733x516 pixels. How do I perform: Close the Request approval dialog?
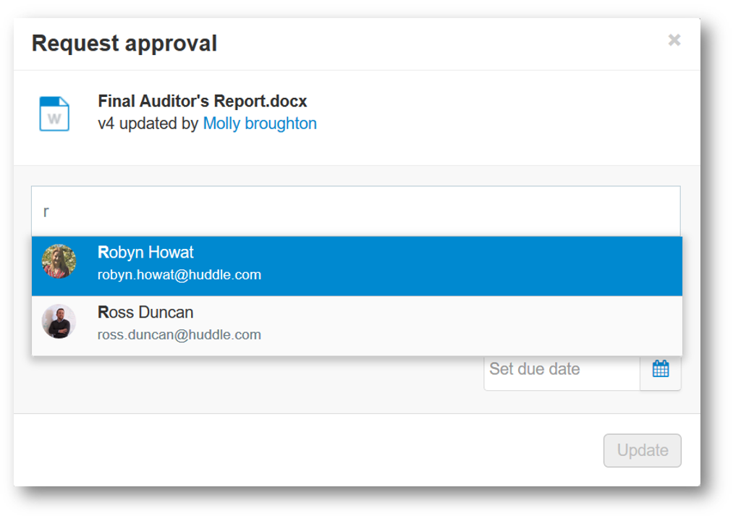click(674, 41)
